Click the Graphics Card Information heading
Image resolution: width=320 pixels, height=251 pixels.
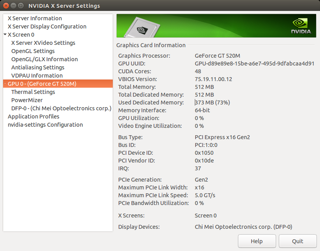[x=151, y=45]
